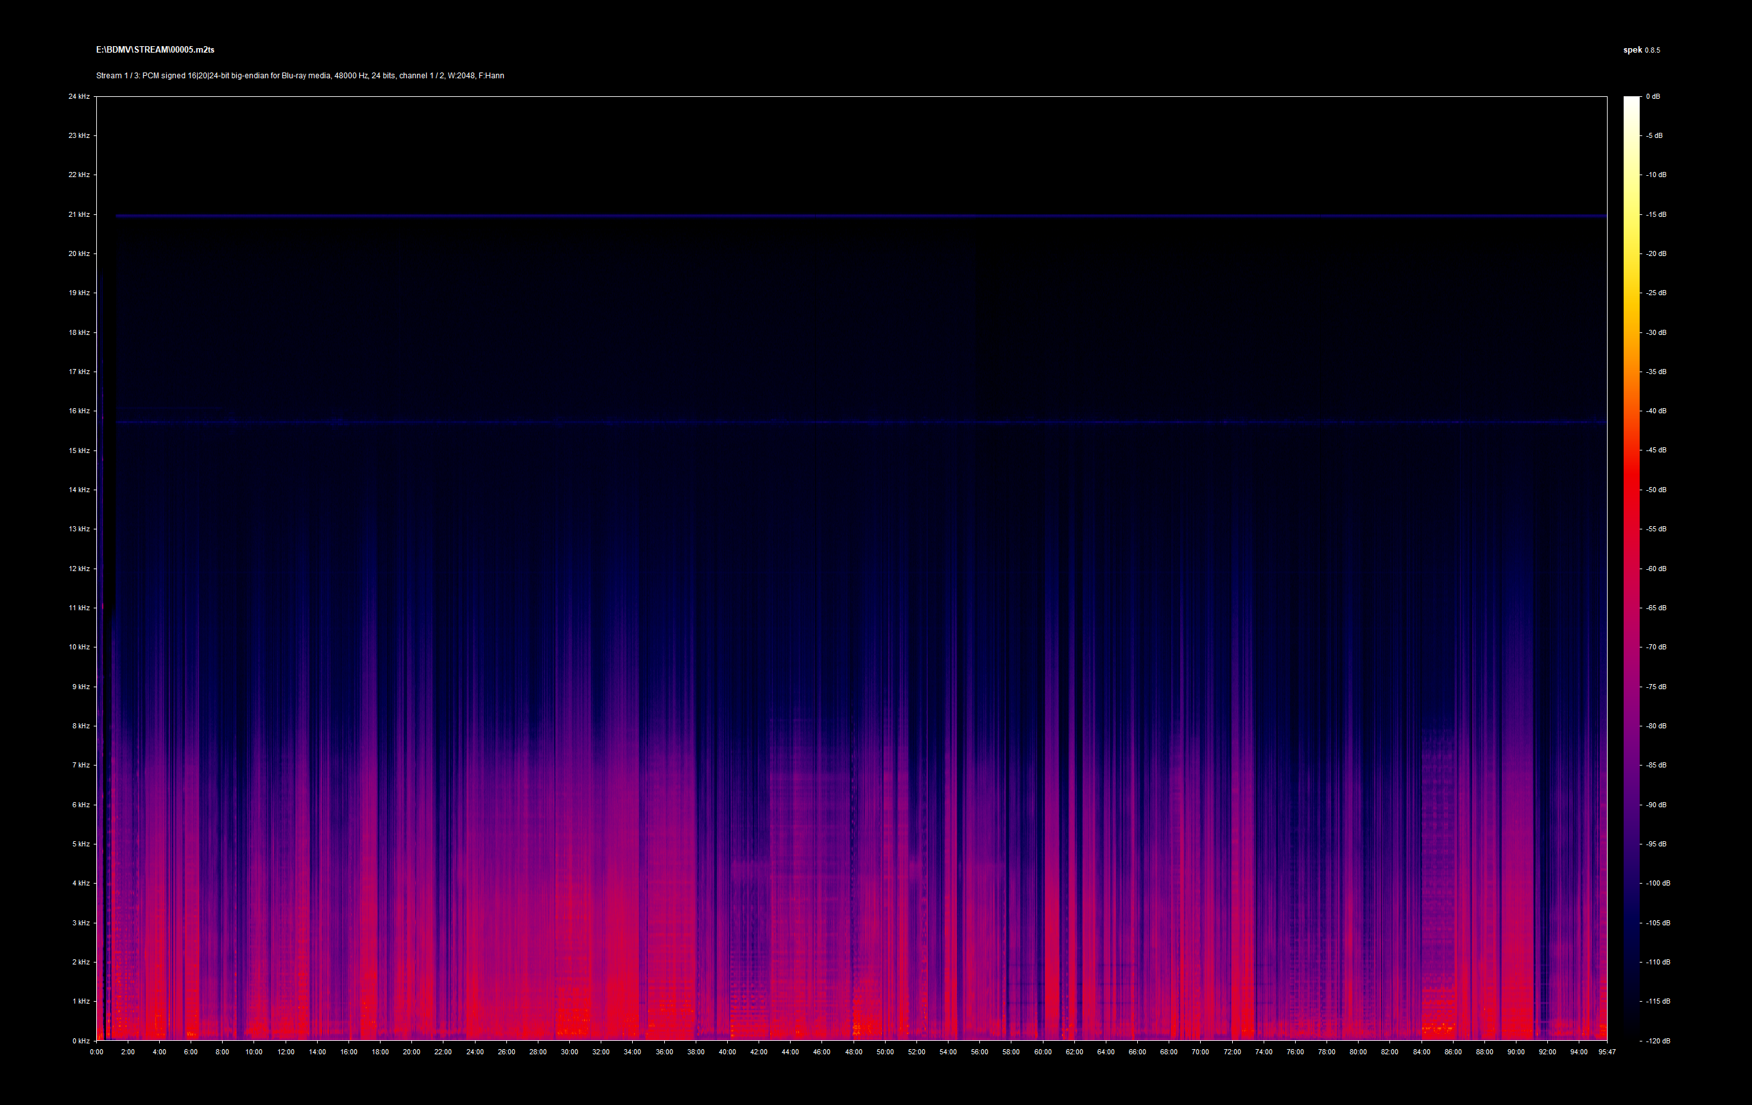
Task: Click the 24 kHz frequency axis label
Action: [x=78, y=96]
